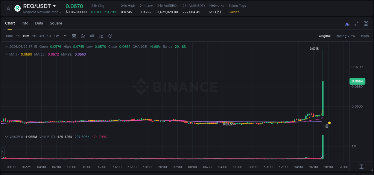This screenshot has height=175, width=374.
Task: Switch to Depth chart view
Action: point(364,36)
